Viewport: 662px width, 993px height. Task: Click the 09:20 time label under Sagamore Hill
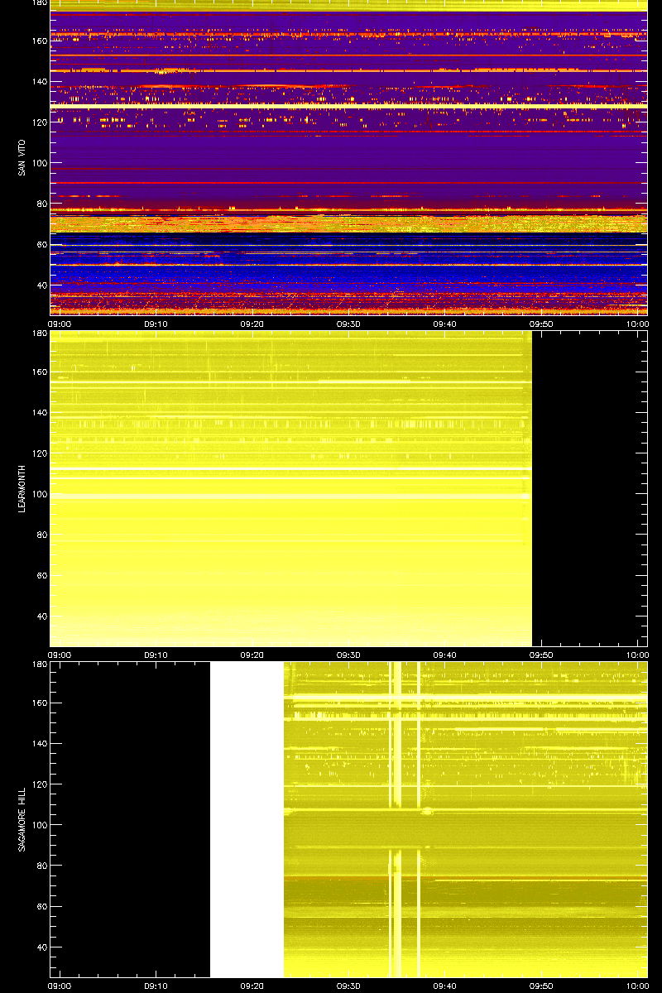(x=252, y=986)
